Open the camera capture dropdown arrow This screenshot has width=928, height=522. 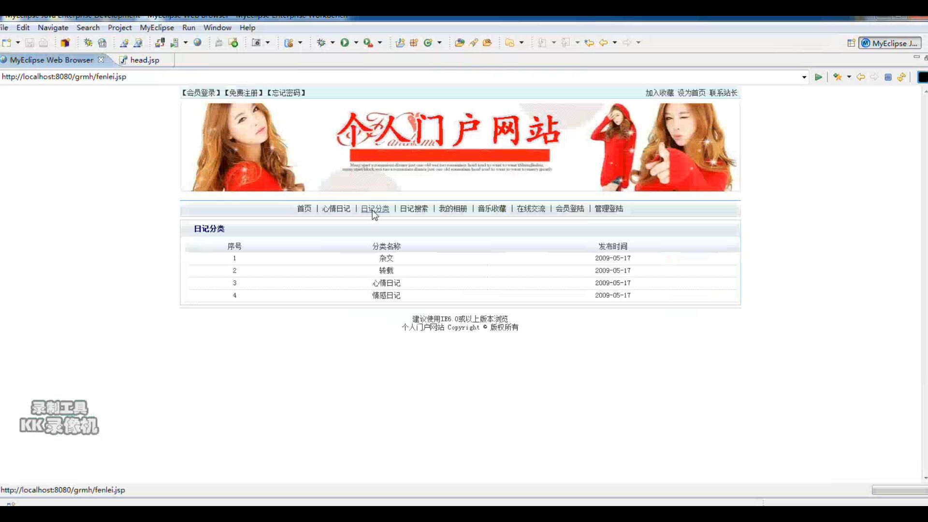268,43
